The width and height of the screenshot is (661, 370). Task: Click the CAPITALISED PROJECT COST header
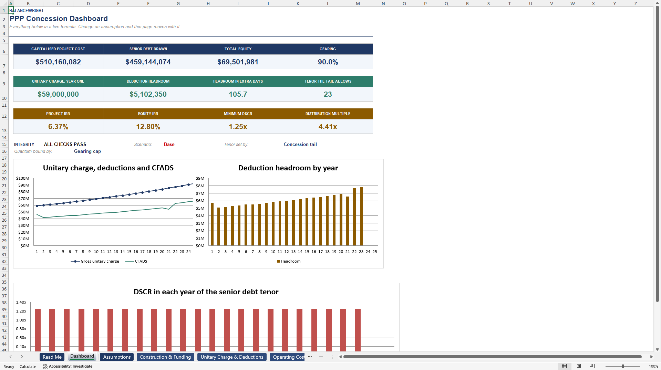(x=58, y=49)
